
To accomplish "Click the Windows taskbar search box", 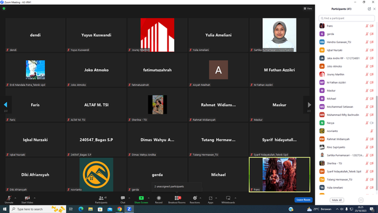I will [x=38, y=209].
